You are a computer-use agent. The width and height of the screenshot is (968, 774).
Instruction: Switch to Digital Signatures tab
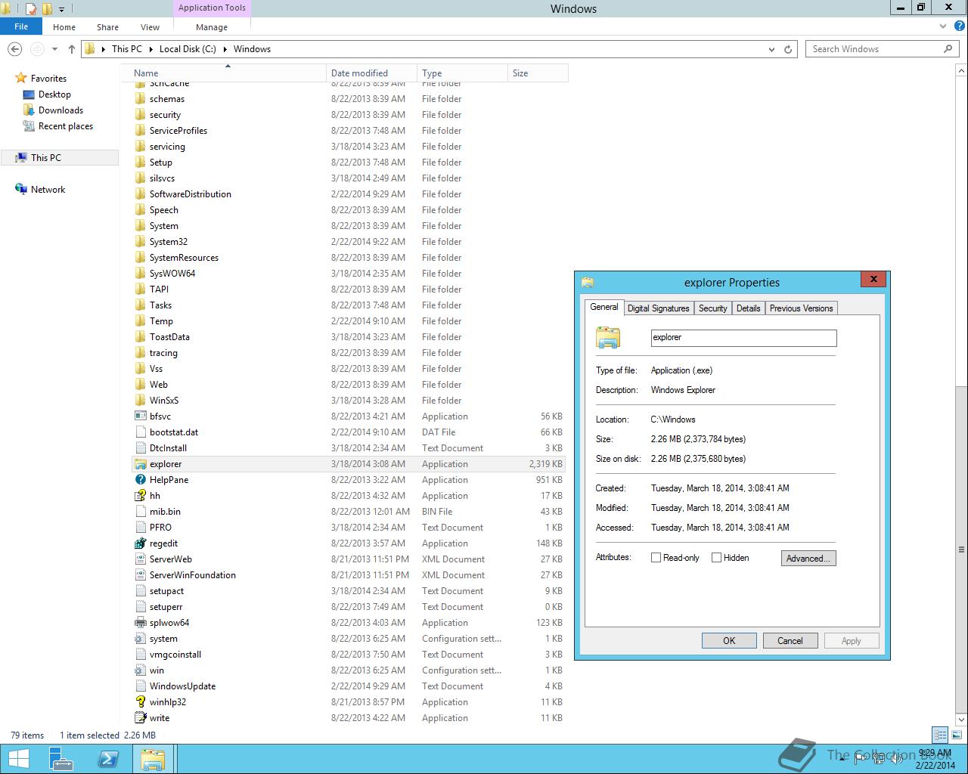coord(658,308)
